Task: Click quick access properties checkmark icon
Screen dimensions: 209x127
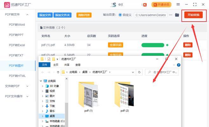Action: coord(49,59)
